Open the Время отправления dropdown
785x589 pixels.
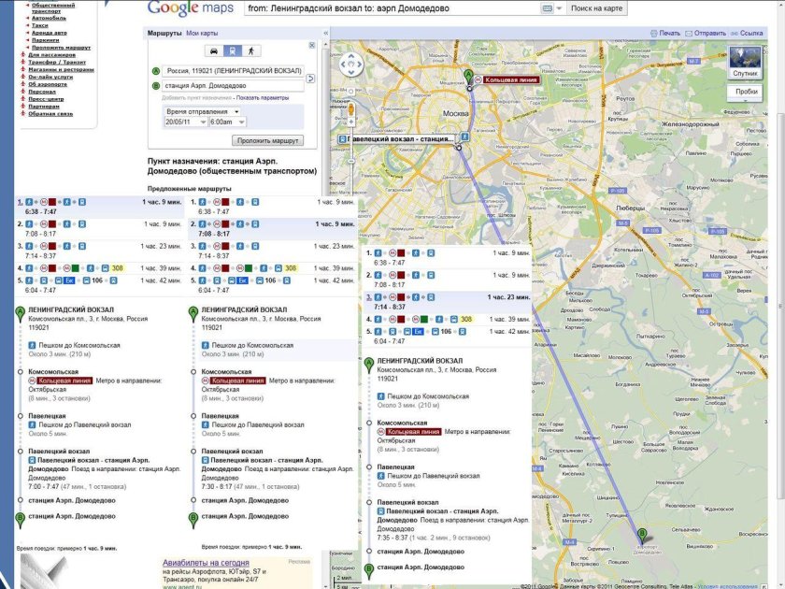point(203,112)
